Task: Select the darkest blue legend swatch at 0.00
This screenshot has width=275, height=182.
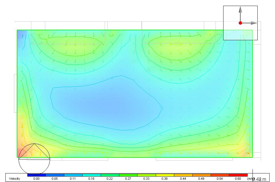Action: click(36, 175)
